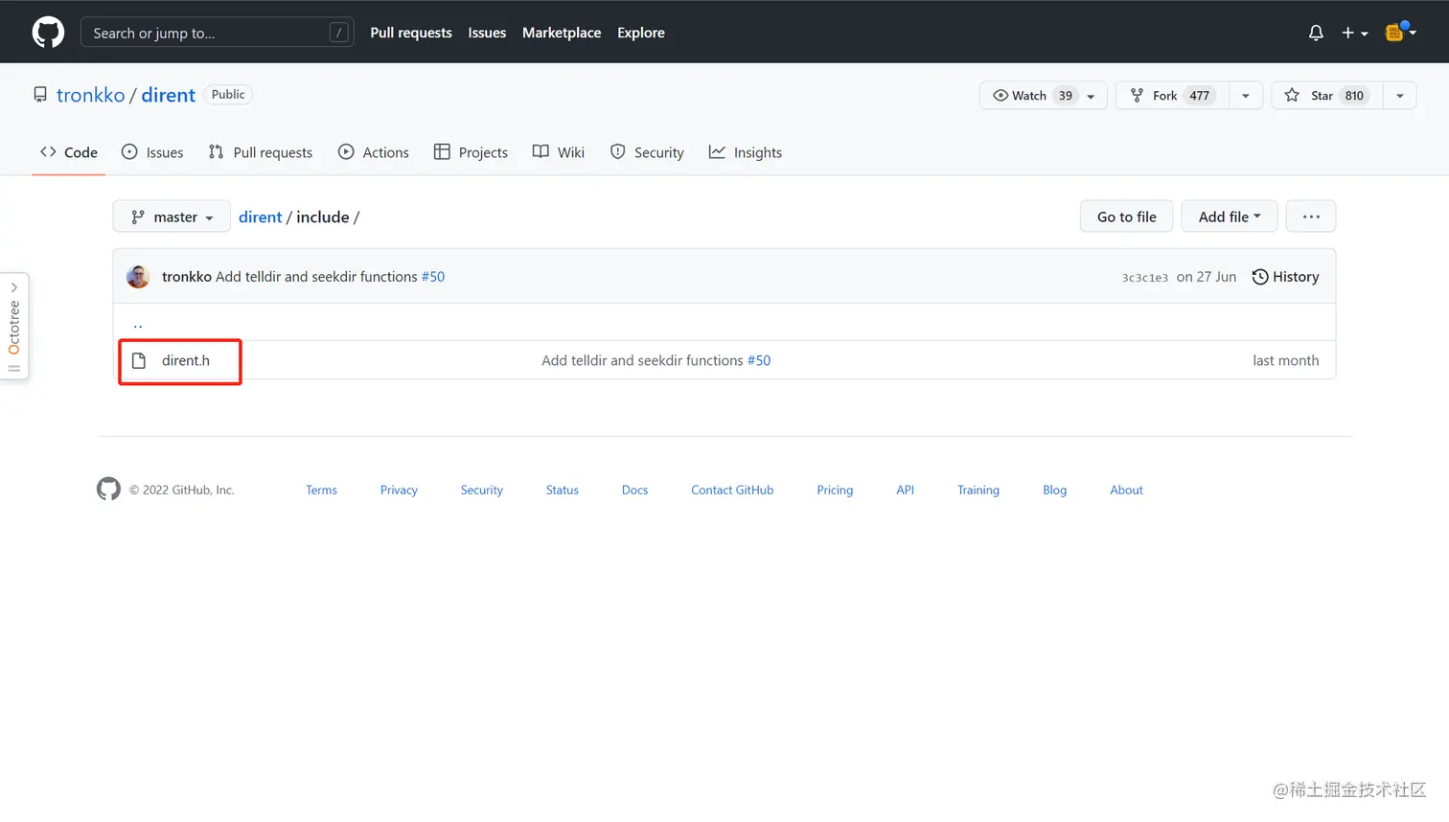Open the GitHub home logo in header
The height and width of the screenshot is (822, 1449).
(48, 32)
